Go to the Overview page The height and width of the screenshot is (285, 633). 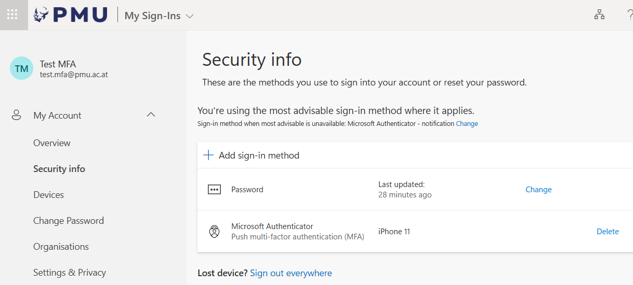52,143
